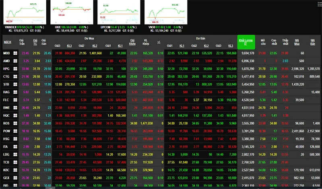Select the KBC ticker symbol
Screen dimensions: 322x189
point(6,170)
